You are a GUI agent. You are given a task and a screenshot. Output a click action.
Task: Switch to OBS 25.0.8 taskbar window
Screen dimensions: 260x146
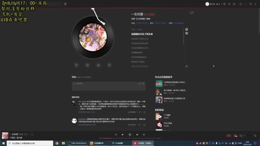tap(78, 143)
